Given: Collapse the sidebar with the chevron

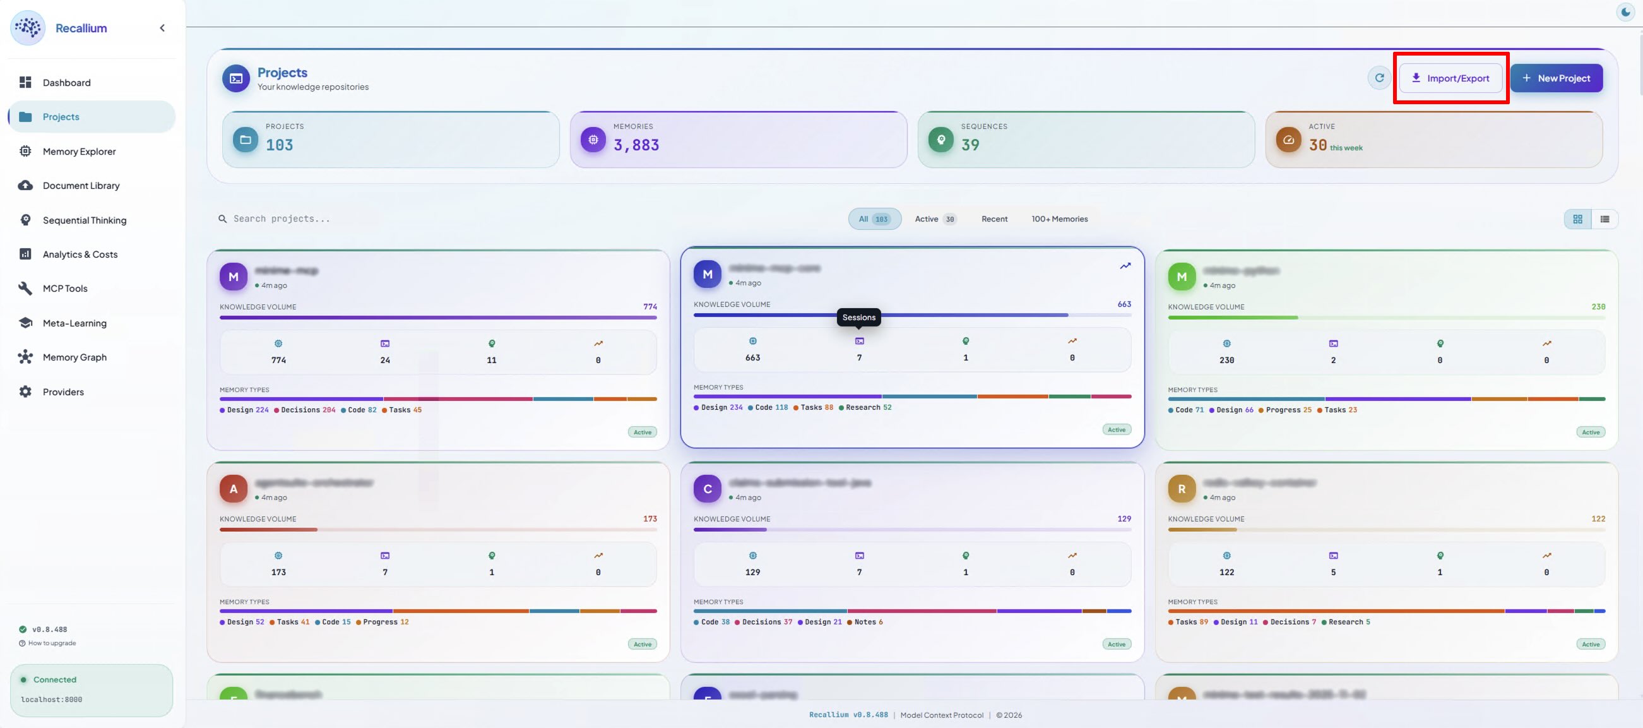Looking at the screenshot, I should point(162,28).
